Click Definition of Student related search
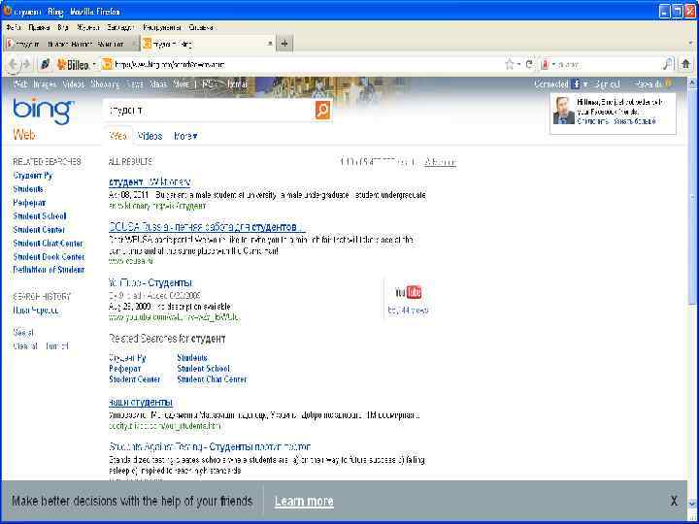The width and height of the screenshot is (699, 524). [x=49, y=270]
